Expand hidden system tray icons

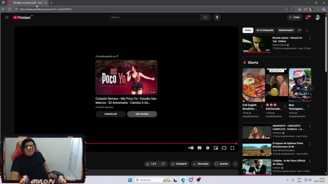(x=287, y=180)
